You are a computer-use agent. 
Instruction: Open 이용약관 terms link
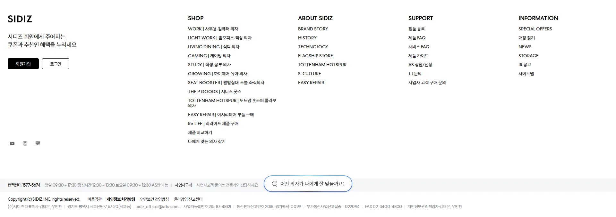click(x=94, y=199)
